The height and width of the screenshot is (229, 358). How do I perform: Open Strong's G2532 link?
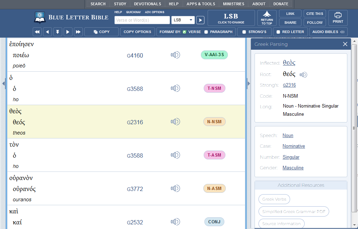135,222
